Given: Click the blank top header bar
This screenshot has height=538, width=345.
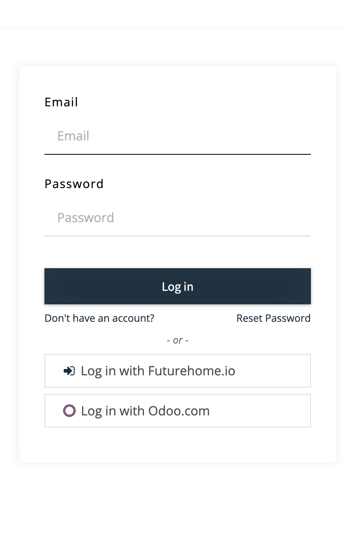Looking at the screenshot, I should 172,13.
